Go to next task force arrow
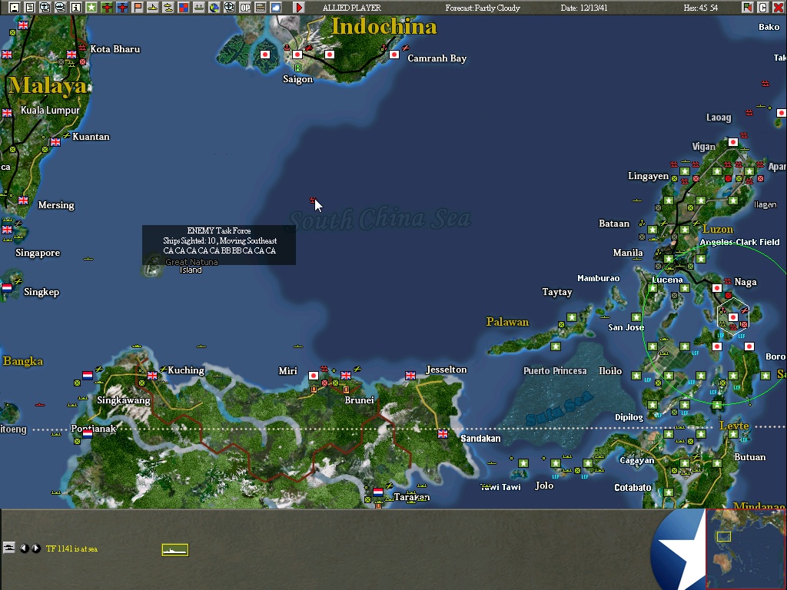Screen dimensions: 787x590 pos(36,549)
